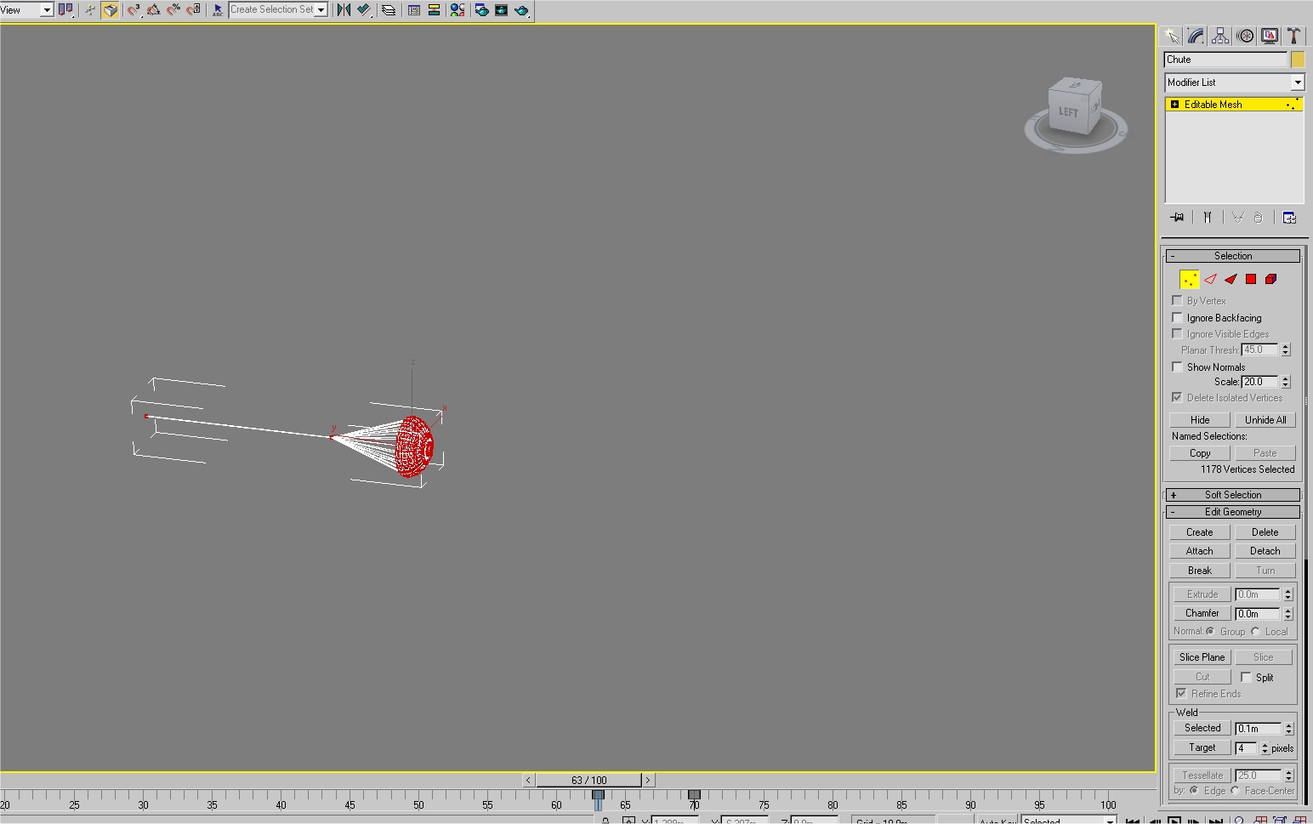
Task: Open Configure Modifier Sets icon
Action: 1289,218
